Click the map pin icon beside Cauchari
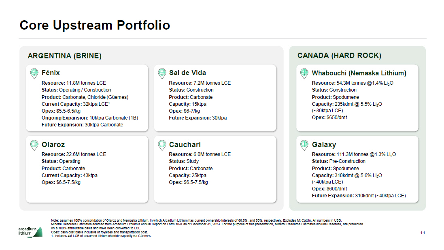The height and width of the screenshot is (250, 444). point(162,145)
